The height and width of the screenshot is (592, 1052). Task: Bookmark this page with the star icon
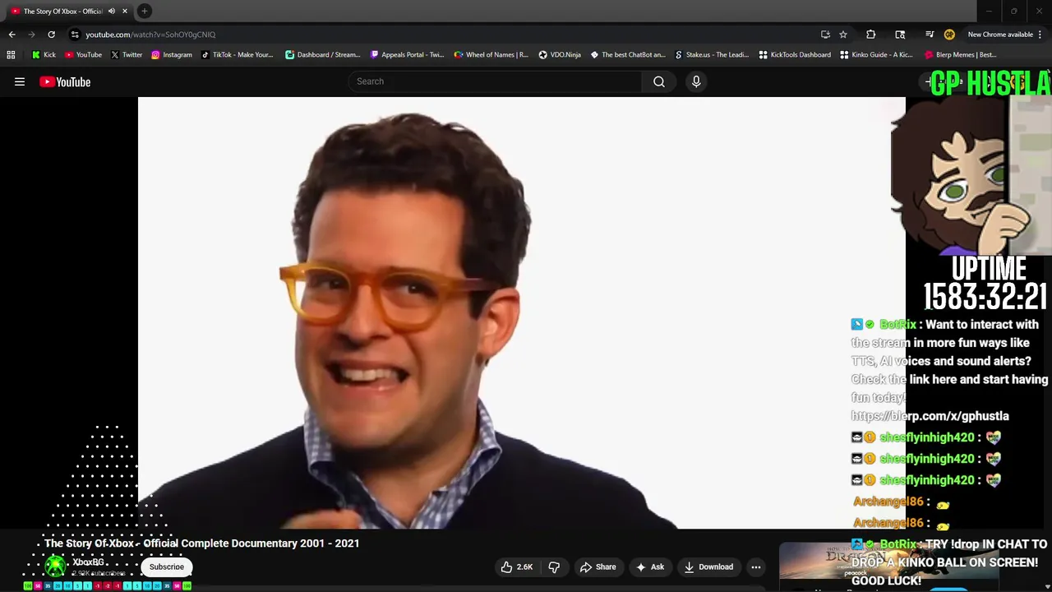(x=843, y=35)
